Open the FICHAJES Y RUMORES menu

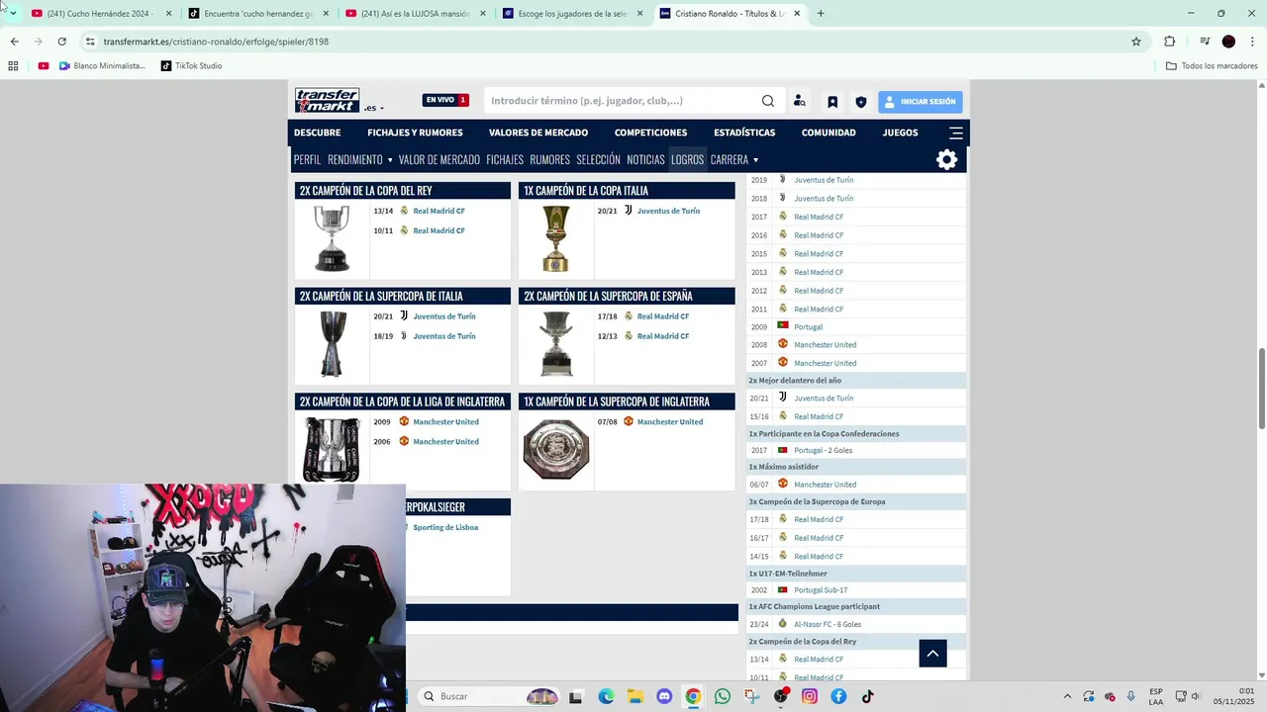point(415,133)
